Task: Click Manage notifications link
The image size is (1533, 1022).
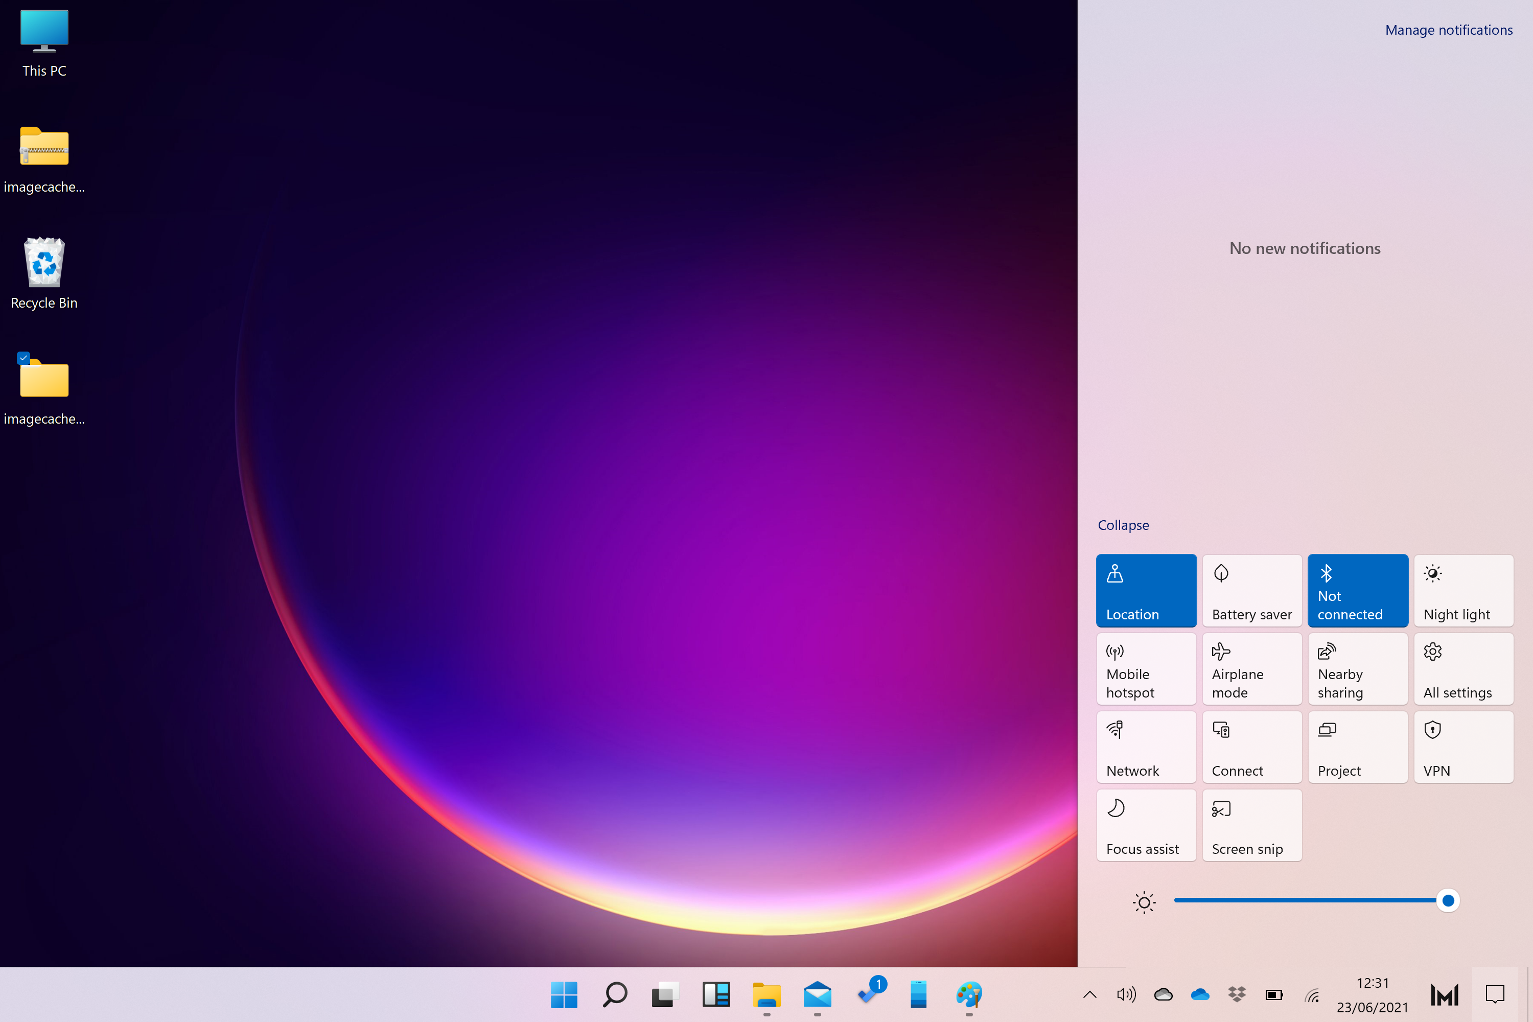Action: 1448,29
